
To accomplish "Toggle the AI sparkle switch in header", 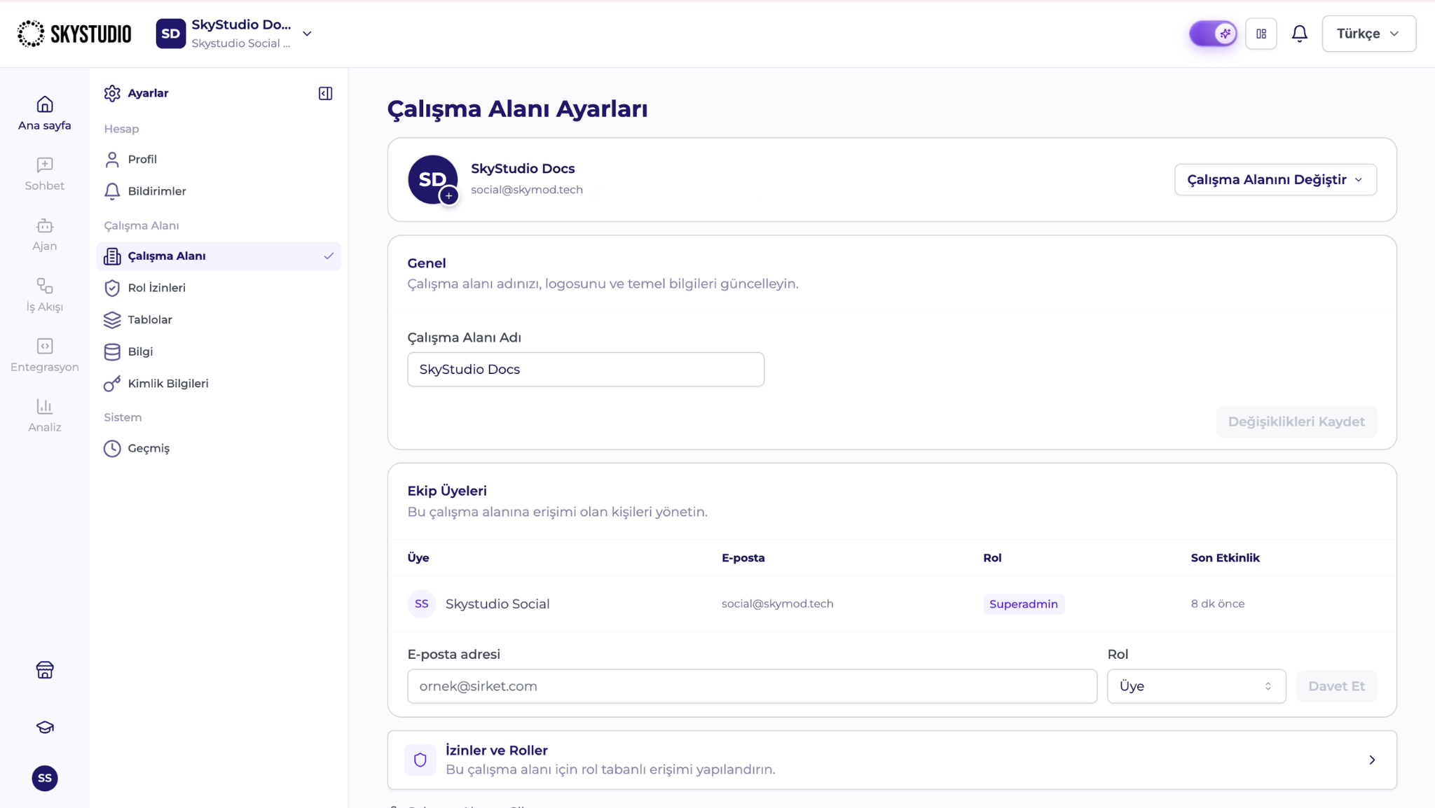I will click(x=1213, y=34).
